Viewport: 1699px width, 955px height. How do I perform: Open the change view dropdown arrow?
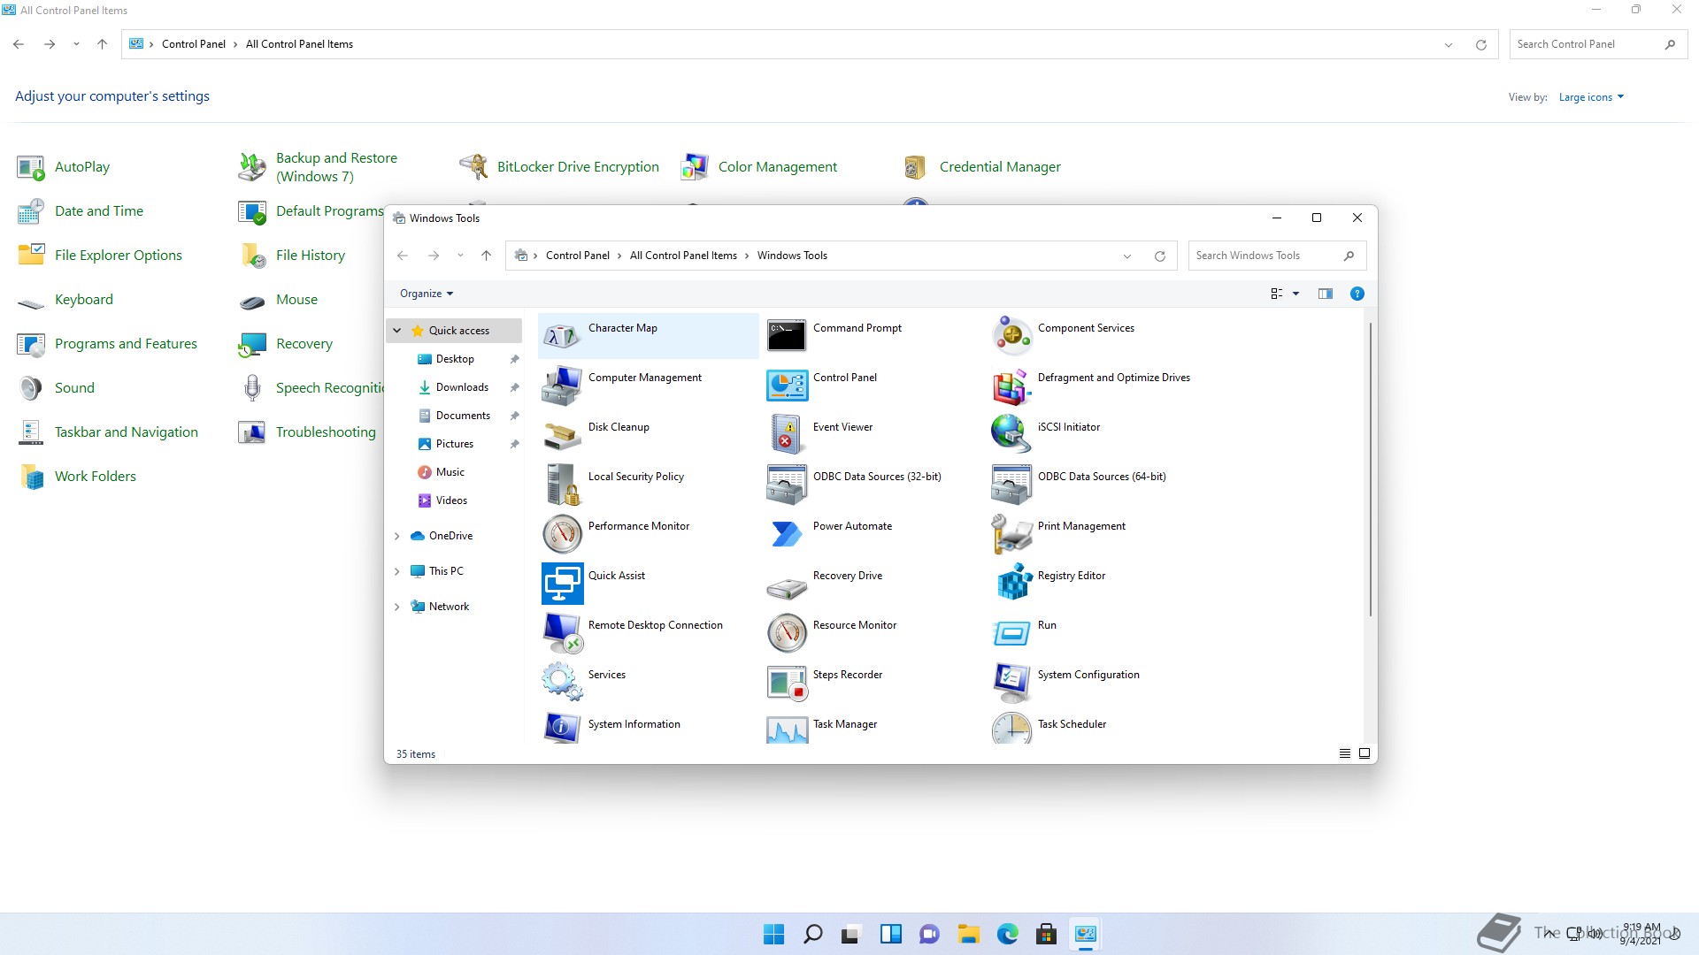pyautogui.click(x=1295, y=294)
